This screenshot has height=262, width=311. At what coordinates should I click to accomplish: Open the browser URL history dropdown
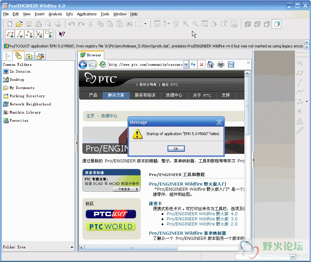(186, 64)
